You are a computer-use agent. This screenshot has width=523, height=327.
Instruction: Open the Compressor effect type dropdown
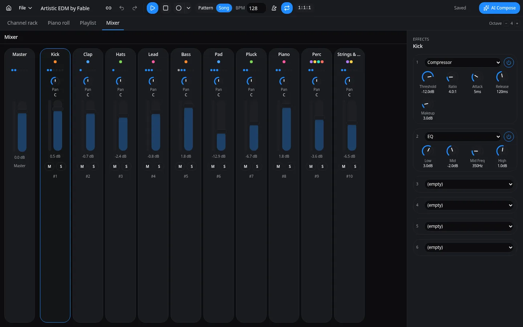(463, 62)
